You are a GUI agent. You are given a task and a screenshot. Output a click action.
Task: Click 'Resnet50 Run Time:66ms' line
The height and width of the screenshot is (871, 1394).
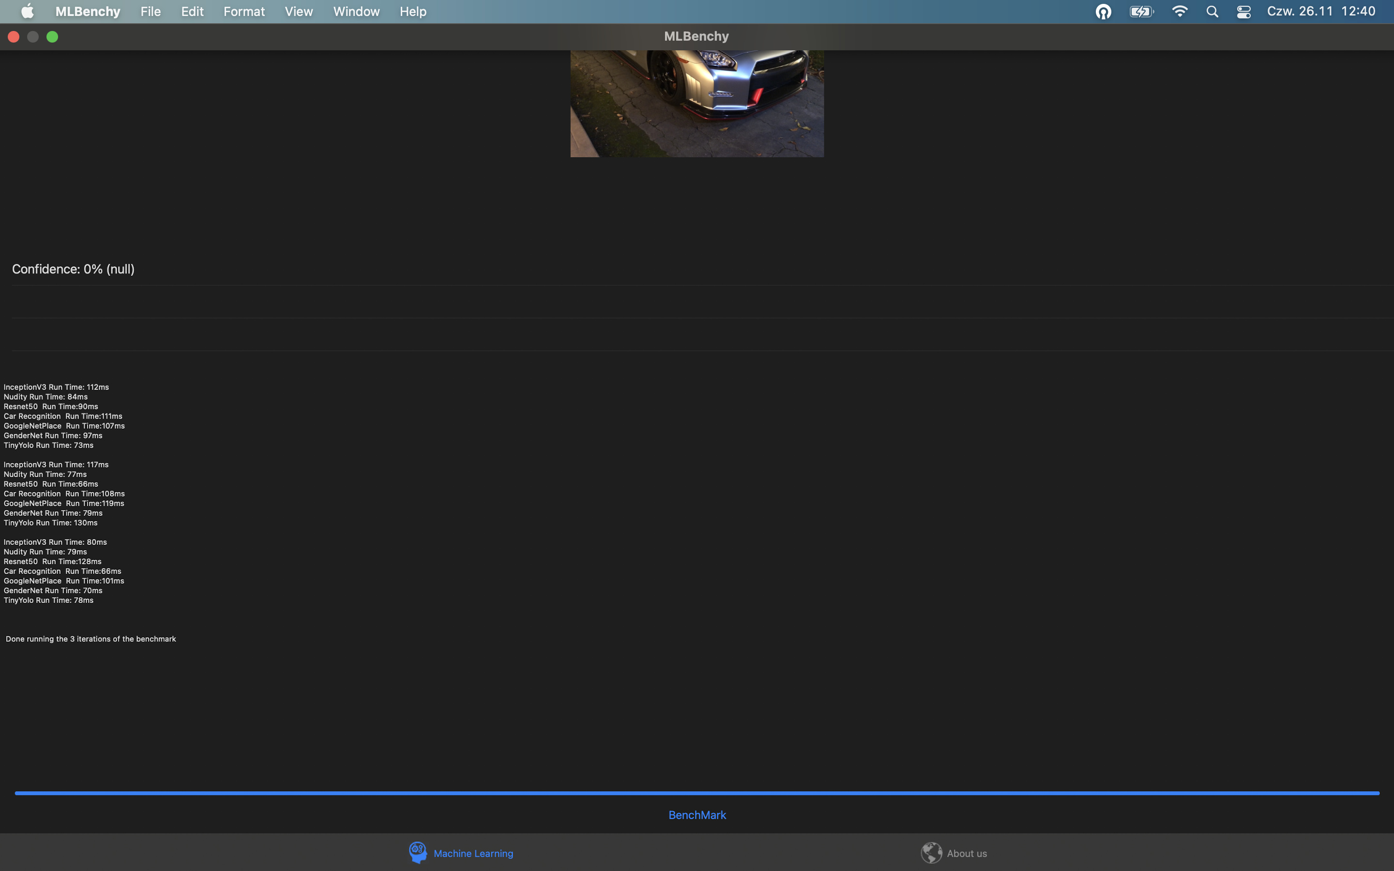(x=51, y=484)
